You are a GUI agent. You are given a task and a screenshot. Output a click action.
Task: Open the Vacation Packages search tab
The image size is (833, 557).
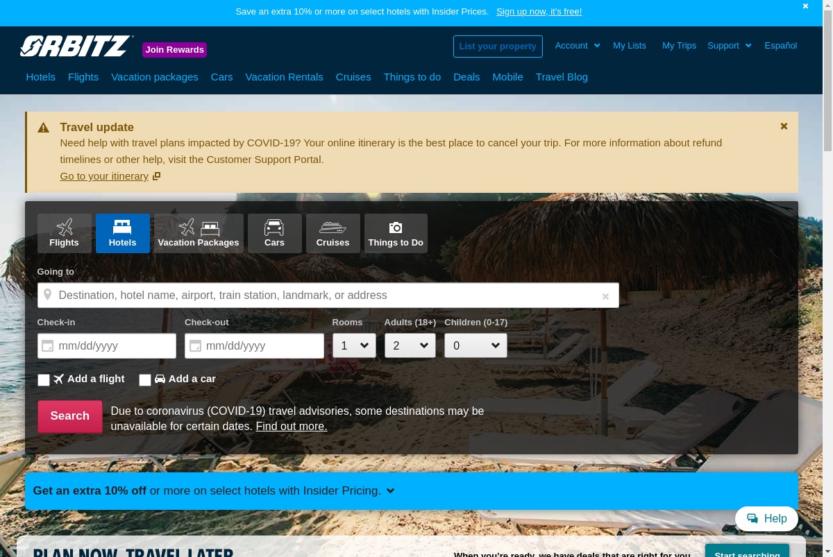[199, 233]
